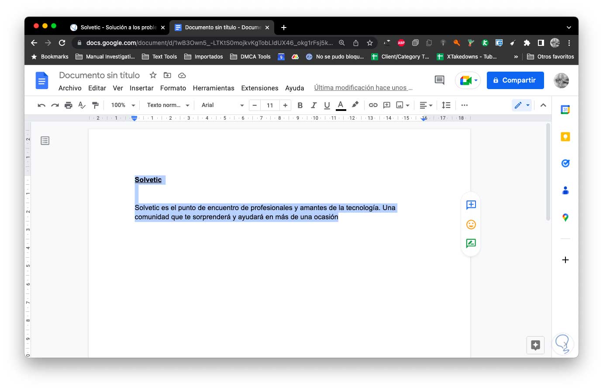This screenshot has width=603, height=390.
Task: Print the document with the printer icon
Action: (x=69, y=105)
